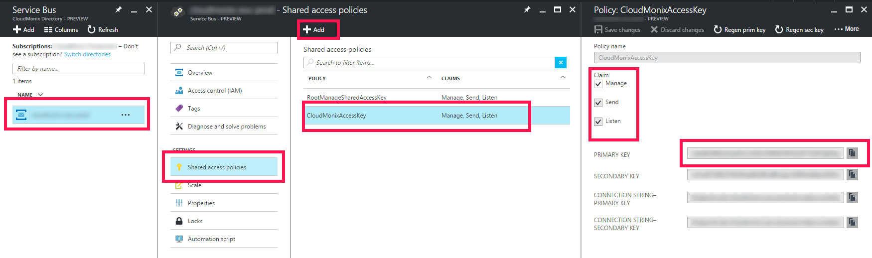Image resolution: width=872 pixels, height=258 pixels.
Task: Click the Overview monitor icon
Action: tap(179, 73)
